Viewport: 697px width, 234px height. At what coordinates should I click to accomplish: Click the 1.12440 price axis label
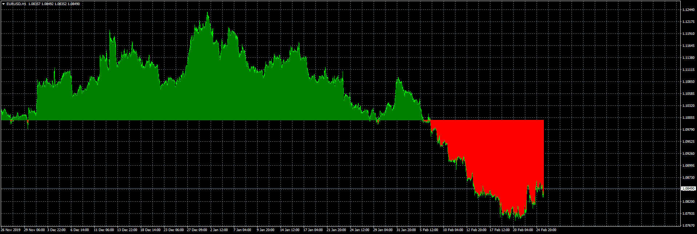(x=688, y=10)
